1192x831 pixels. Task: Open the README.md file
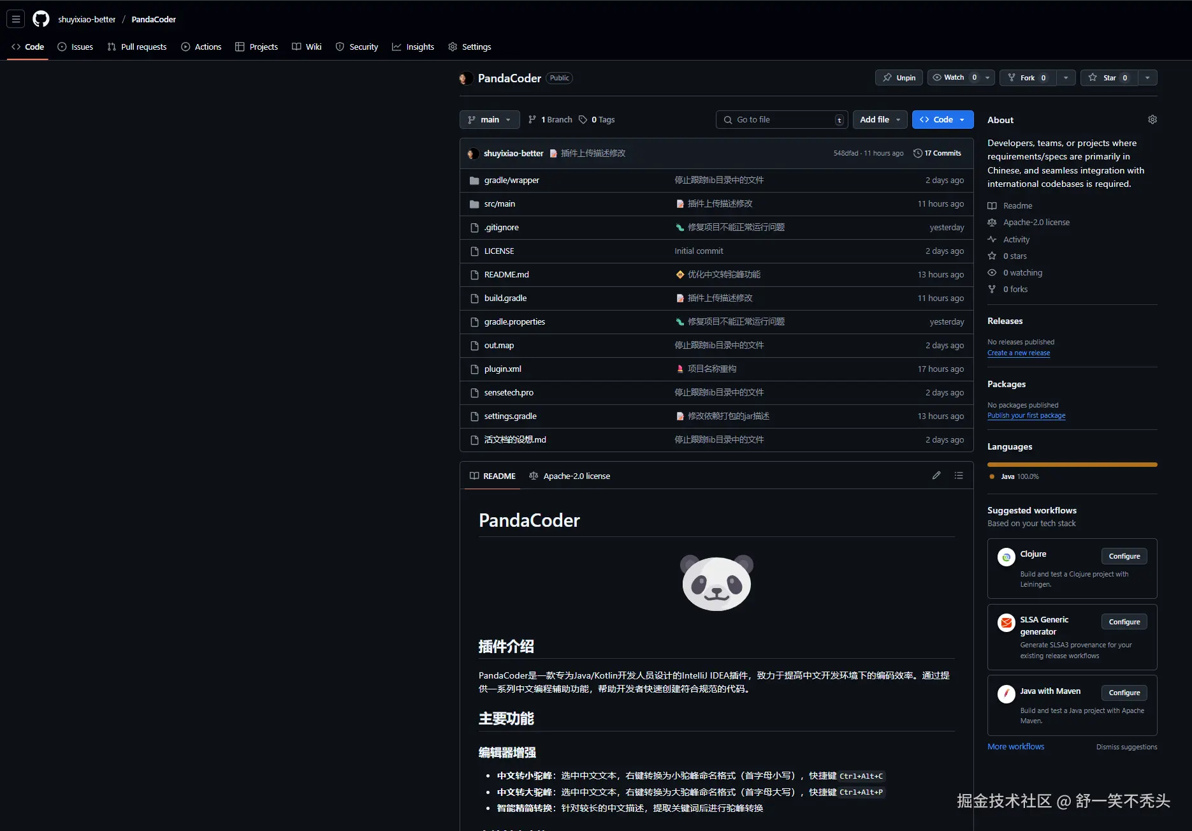(x=507, y=275)
